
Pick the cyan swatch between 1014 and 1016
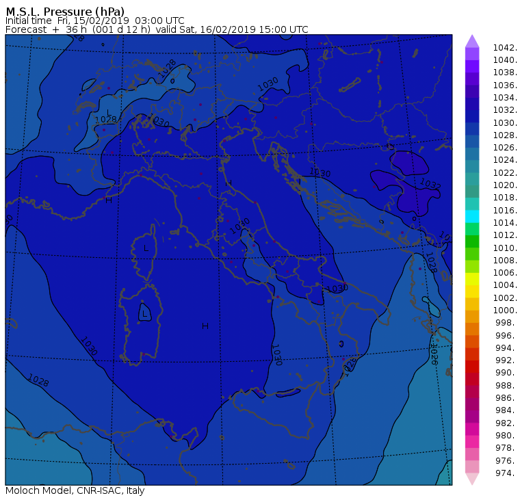pyautogui.click(x=472, y=217)
